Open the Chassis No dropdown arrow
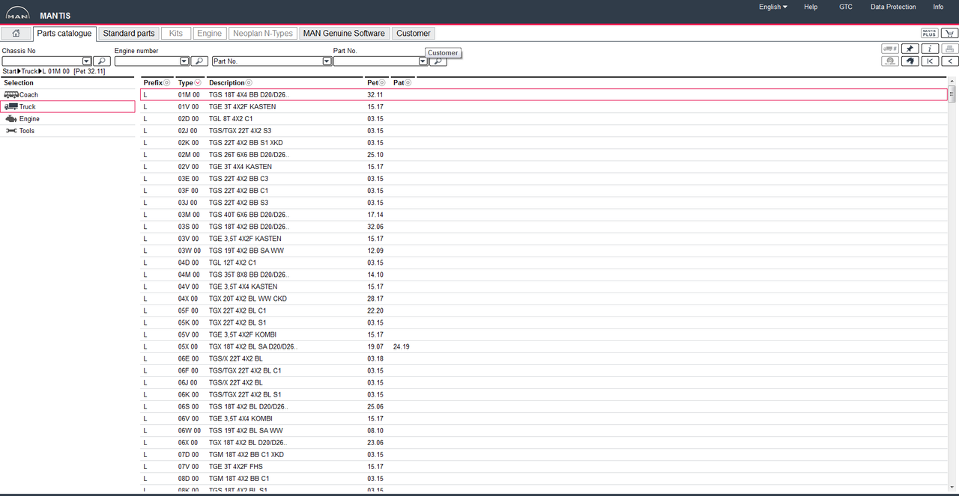Screen dimensions: 959x496 (87, 61)
